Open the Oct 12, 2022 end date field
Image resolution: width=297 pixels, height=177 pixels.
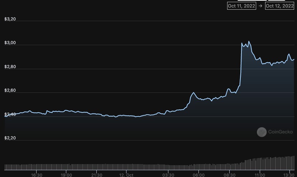tap(279, 6)
